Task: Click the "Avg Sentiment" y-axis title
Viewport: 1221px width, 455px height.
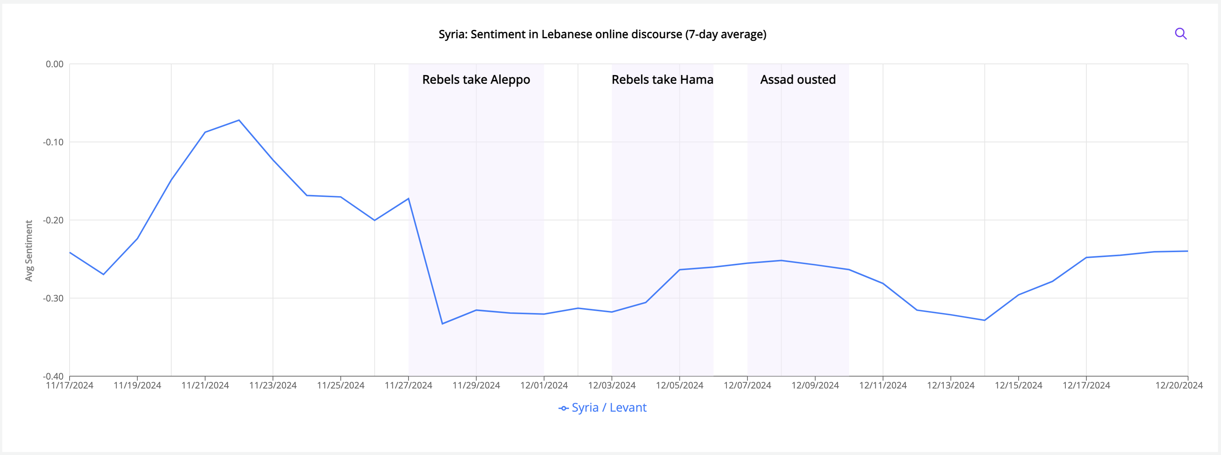Action: point(29,250)
